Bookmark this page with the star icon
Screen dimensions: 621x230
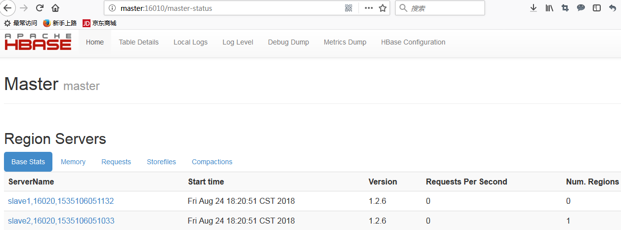coord(382,8)
